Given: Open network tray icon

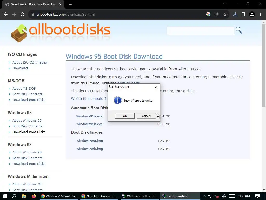Looking at the screenshot, I should [x=210, y=196].
